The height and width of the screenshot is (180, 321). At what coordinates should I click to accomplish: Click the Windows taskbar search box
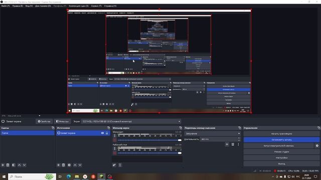pyautogui.click(x=32, y=176)
